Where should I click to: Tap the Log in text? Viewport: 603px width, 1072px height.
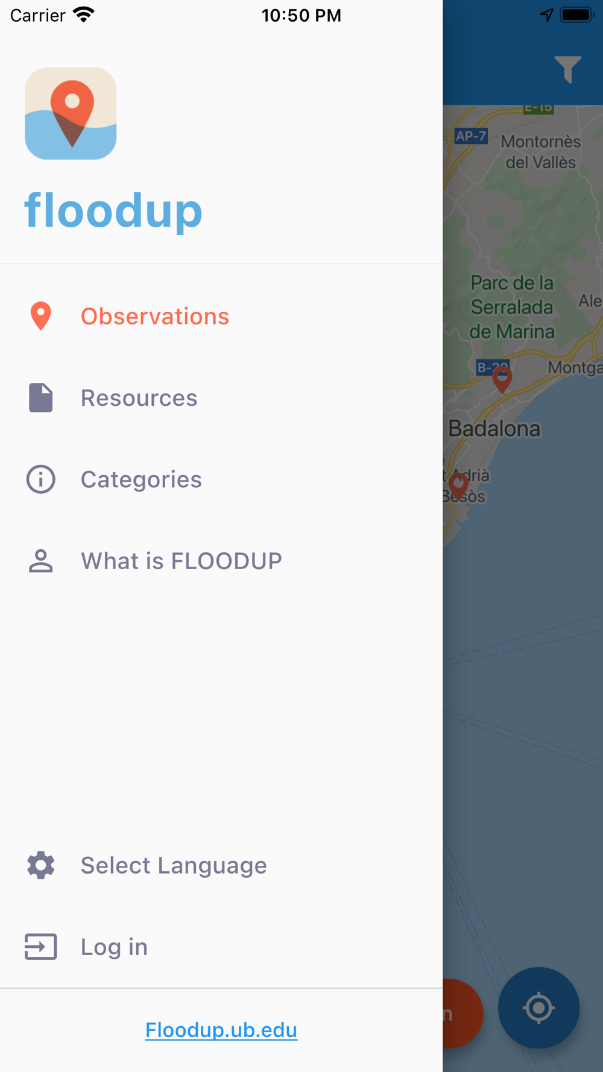pos(114,947)
